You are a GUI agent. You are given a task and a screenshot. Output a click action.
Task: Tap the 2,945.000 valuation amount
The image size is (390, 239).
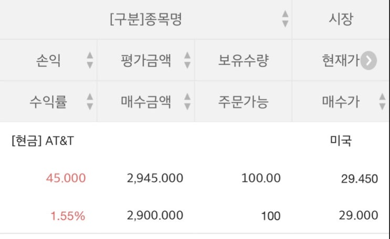point(155,178)
